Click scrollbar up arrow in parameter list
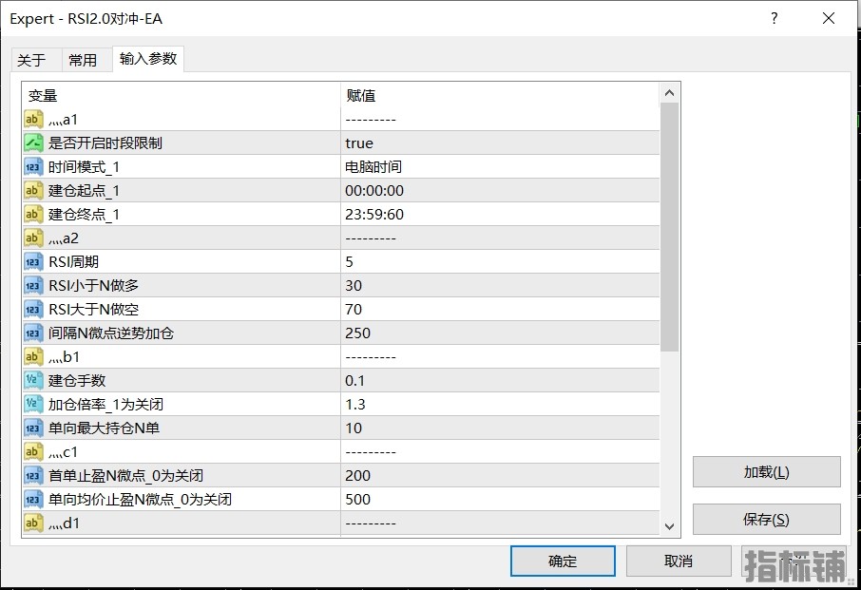This screenshot has width=861, height=590. pyautogui.click(x=669, y=93)
